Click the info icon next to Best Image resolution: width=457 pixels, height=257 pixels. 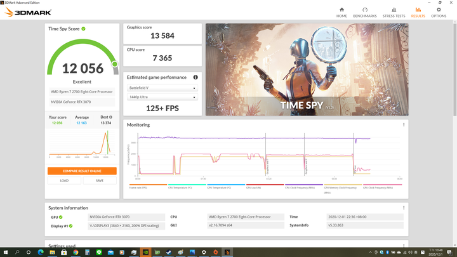(x=110, y=117)
